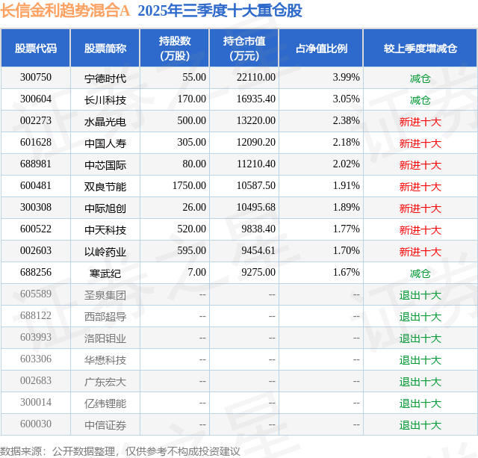Click stock code 300604
The height and width of the screenshot is (458, 478).
(36, 99)
